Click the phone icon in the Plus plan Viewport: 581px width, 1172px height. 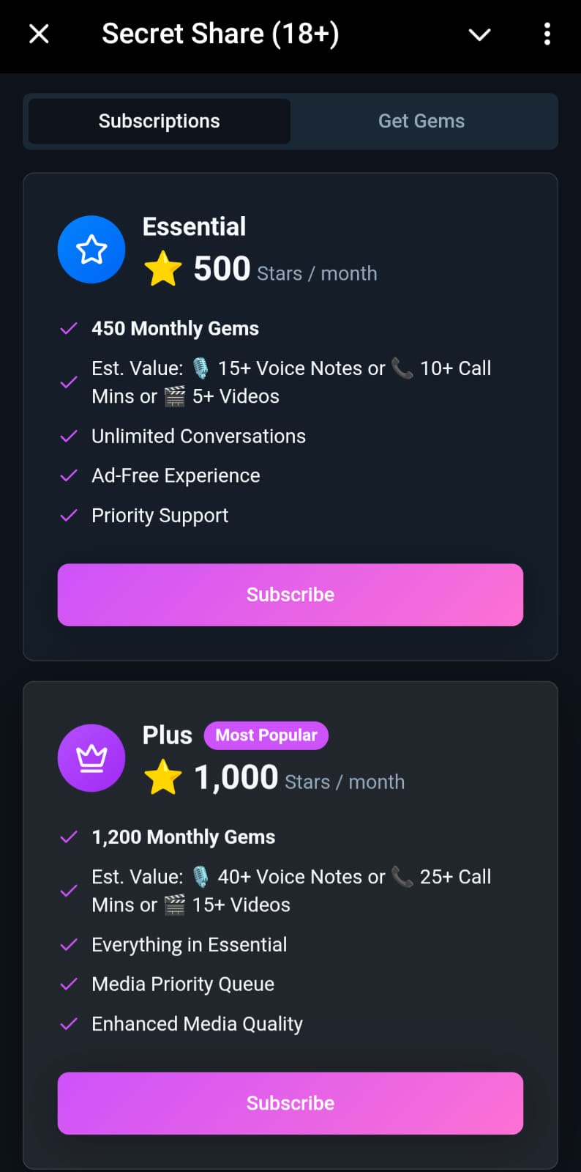tap(402, 876)
